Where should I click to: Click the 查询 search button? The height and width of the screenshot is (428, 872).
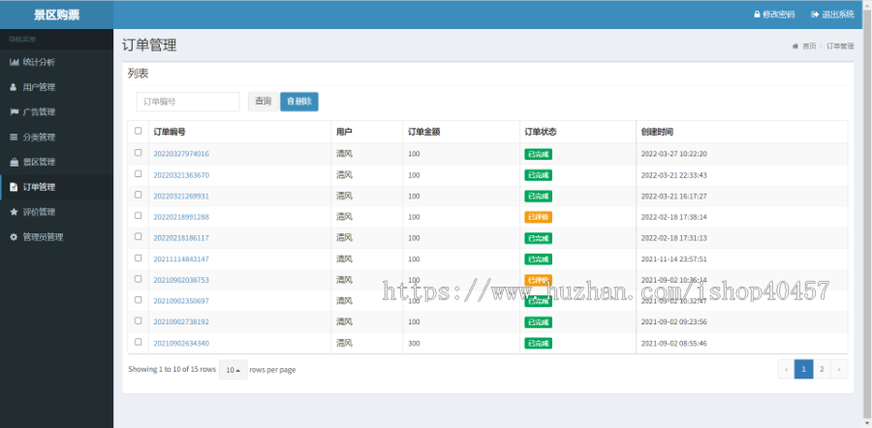(x=263, y=102)
